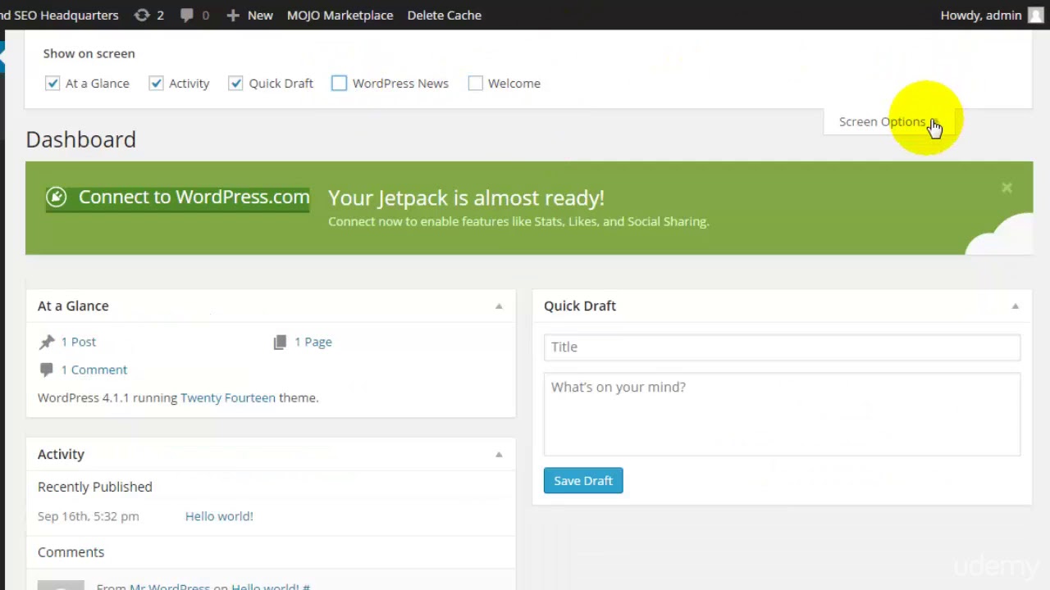The width and height of the screenshot is (1050, 590).
Task: Open the 1 Post link
Action: [79, 342]
